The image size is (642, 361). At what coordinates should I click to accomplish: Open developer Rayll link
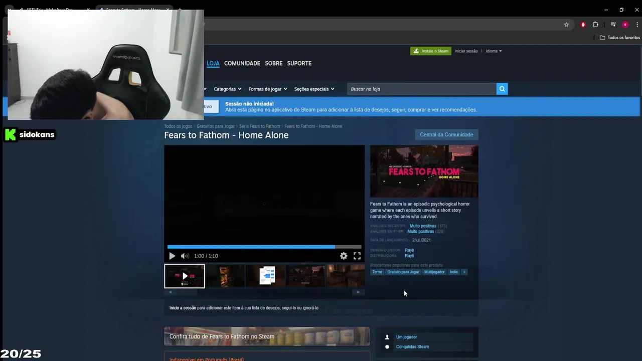pos(409,250)
